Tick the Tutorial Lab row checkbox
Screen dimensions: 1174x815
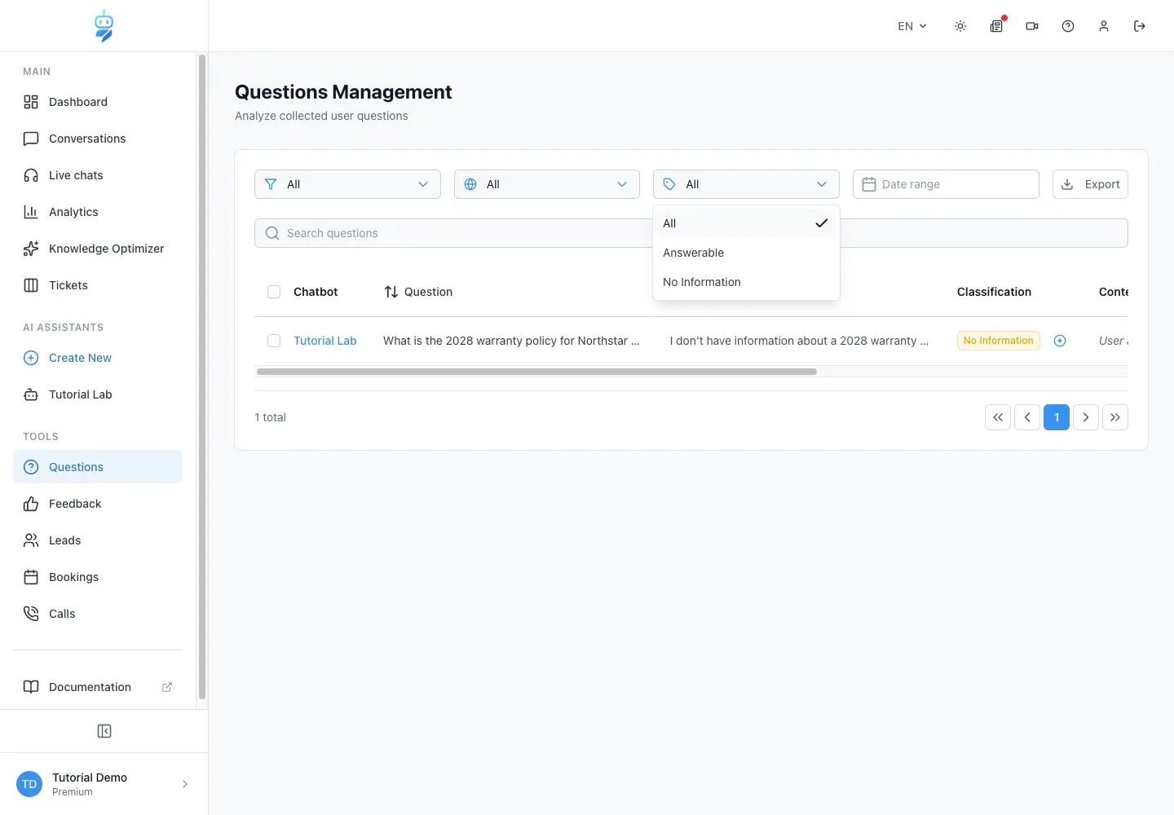274,341
